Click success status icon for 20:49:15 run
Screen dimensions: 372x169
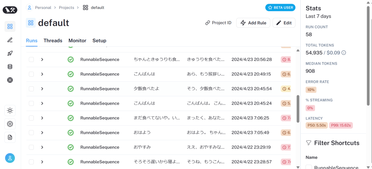pos(71,74)
